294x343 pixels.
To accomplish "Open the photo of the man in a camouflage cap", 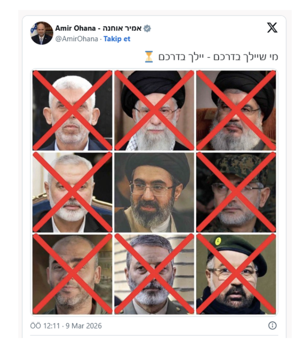I will (236, 192).
